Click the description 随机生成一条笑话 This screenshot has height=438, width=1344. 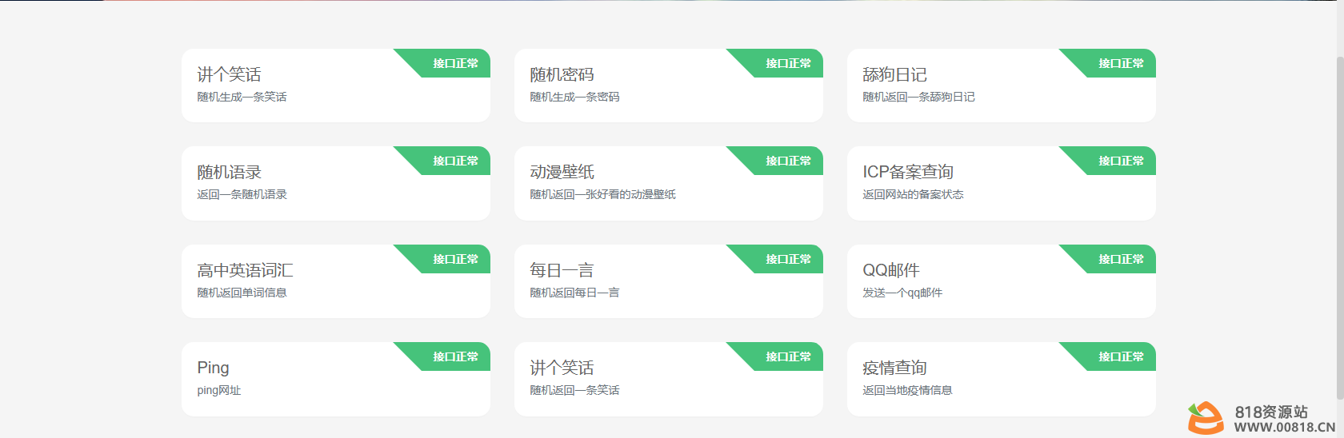pyautogui.click(x=242, y=97)
